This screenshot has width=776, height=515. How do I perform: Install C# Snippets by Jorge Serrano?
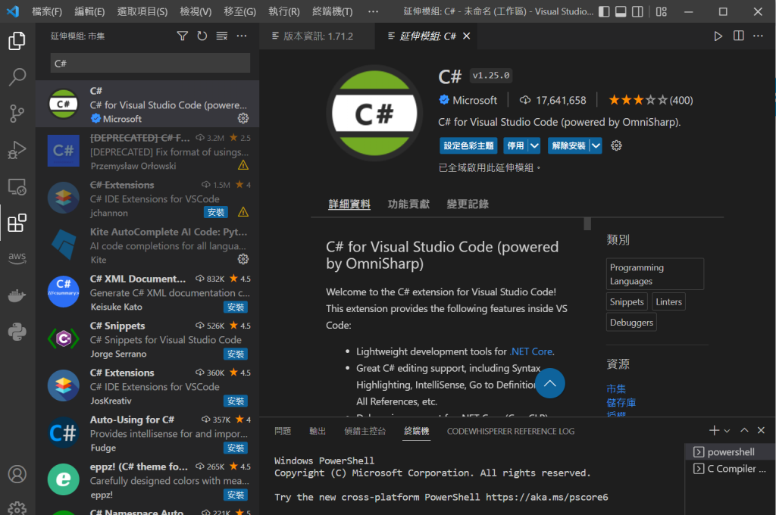point(236,354)
